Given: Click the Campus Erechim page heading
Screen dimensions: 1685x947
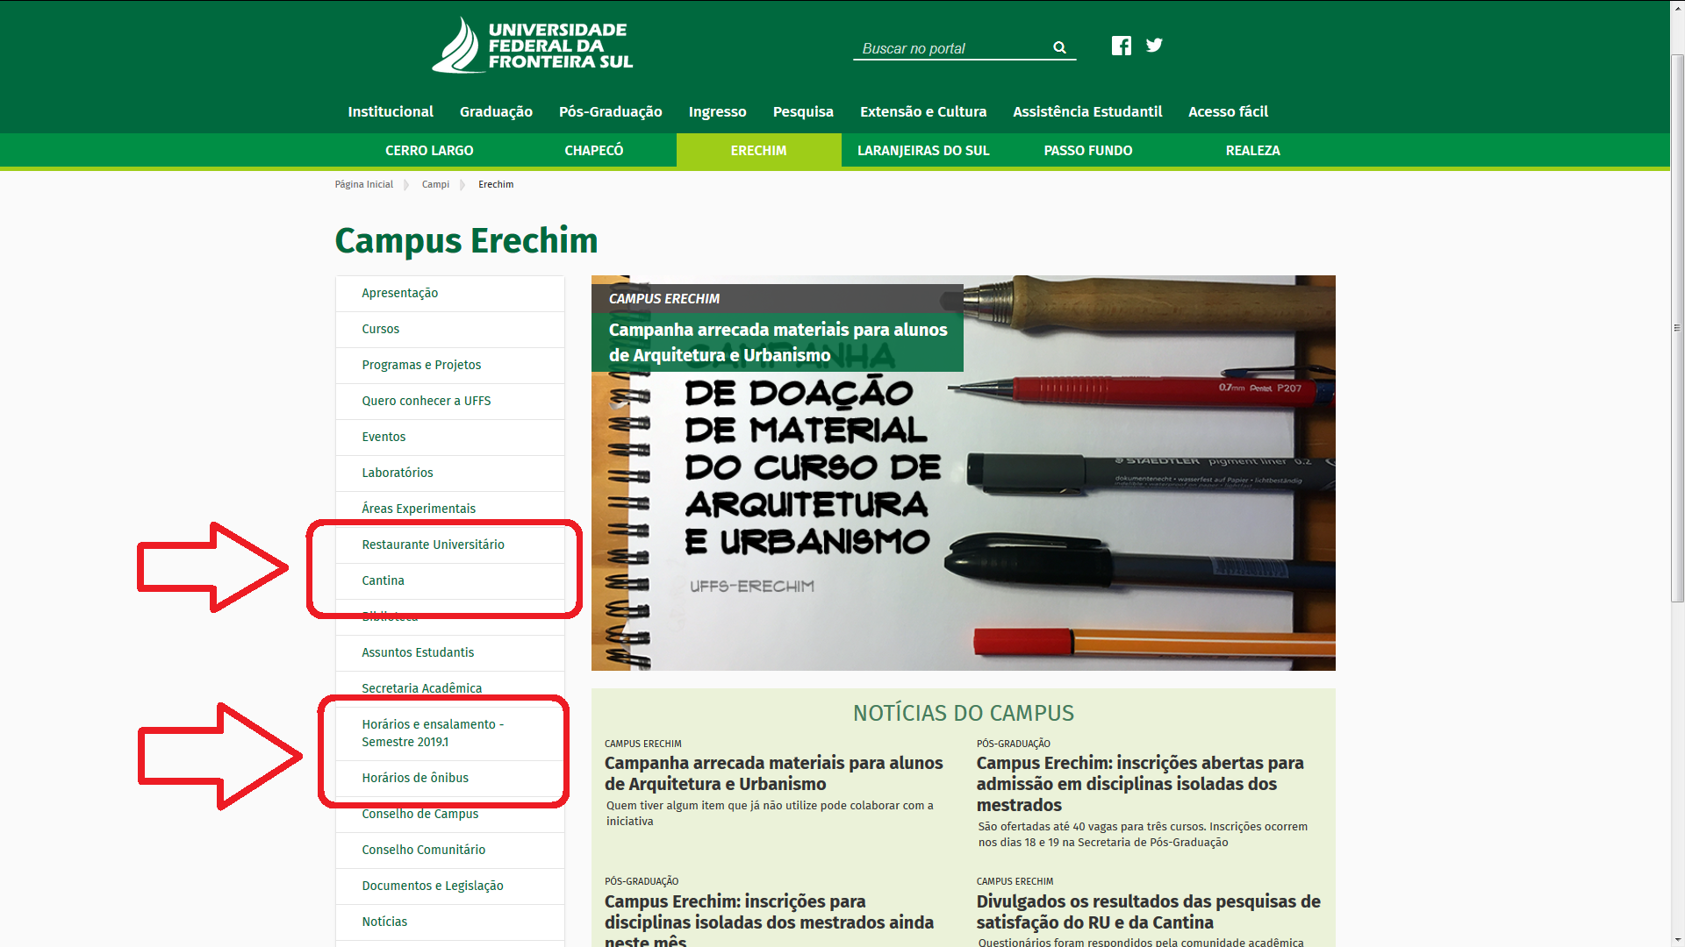Looking at the screenshot, I should tap(466, 240).
